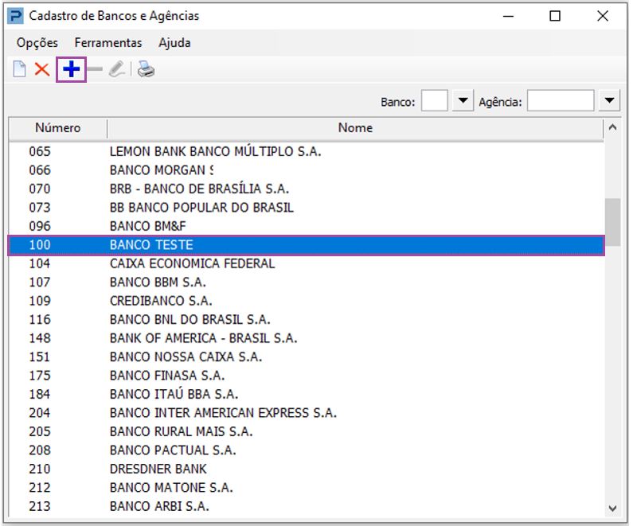This screenshot has height=526, width=633.
Task: Click the pencil edit icon
Action: [x=117, y=69]
